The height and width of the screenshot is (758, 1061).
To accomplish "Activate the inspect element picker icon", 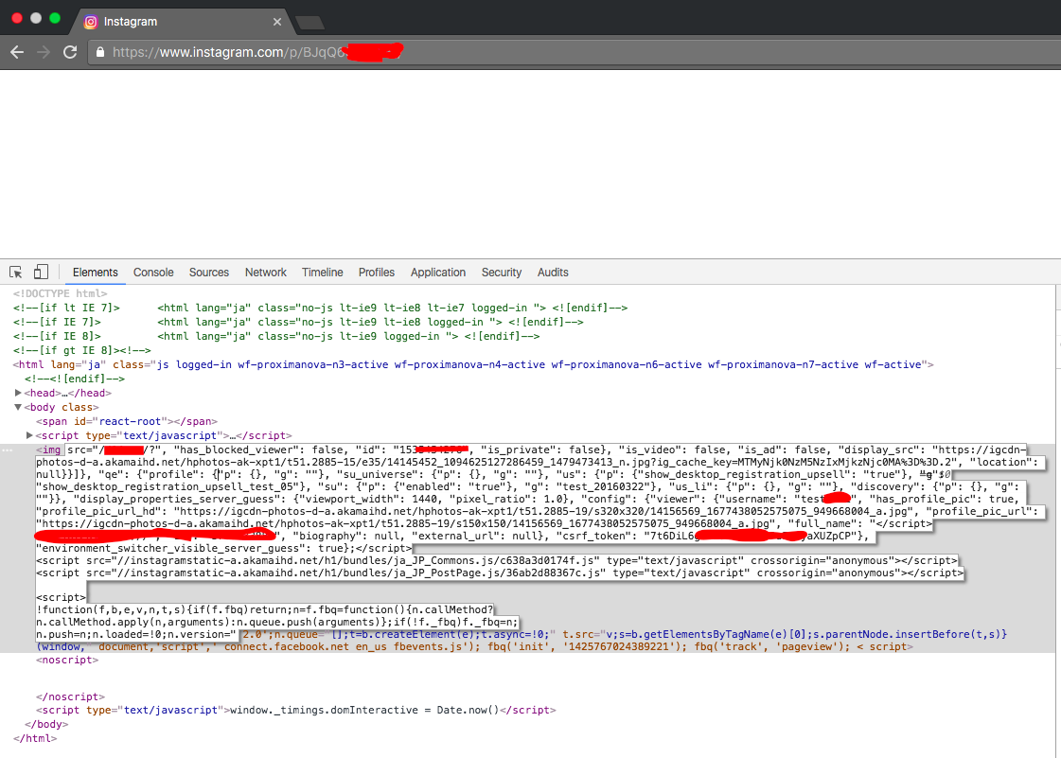I will [x=15, y=273].
